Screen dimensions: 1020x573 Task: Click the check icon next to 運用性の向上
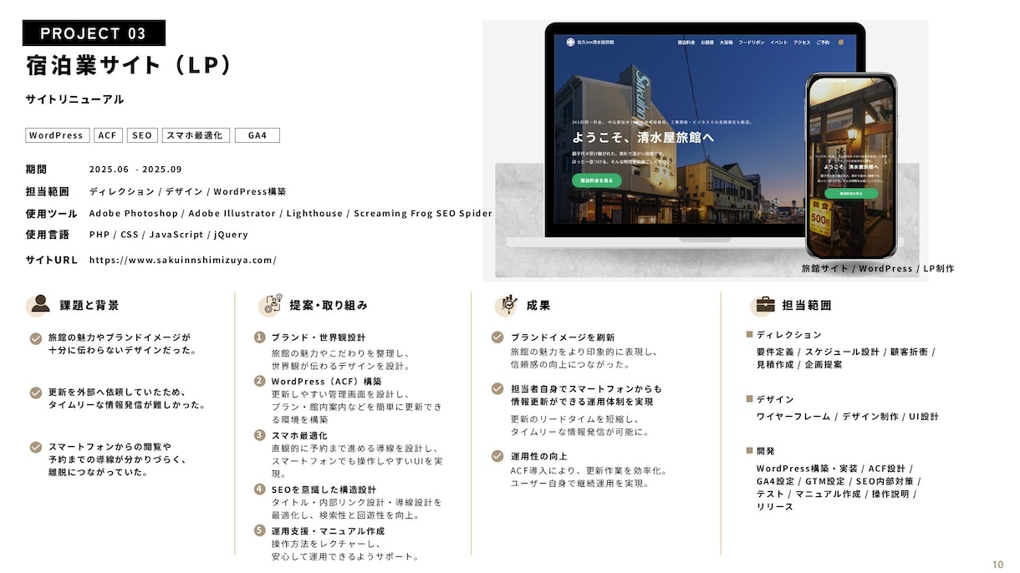(496, 456)
